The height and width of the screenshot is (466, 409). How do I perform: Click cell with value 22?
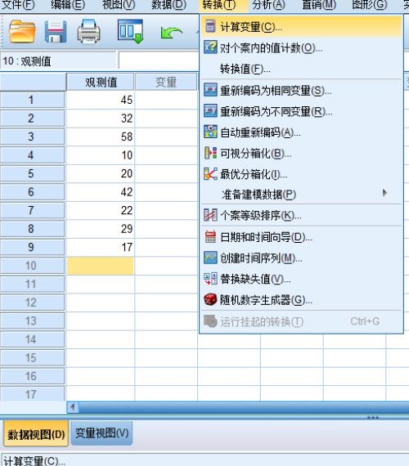(x=101, y=210)
